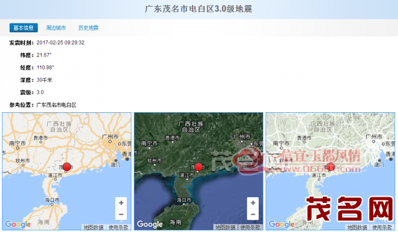Open Google logo on road map
The width and height of the screenshot is (398, 232).
(x=18, y=224)
